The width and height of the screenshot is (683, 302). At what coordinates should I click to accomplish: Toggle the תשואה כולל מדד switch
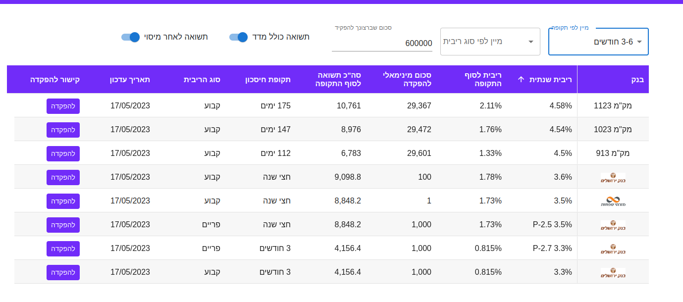click(239, 37)
